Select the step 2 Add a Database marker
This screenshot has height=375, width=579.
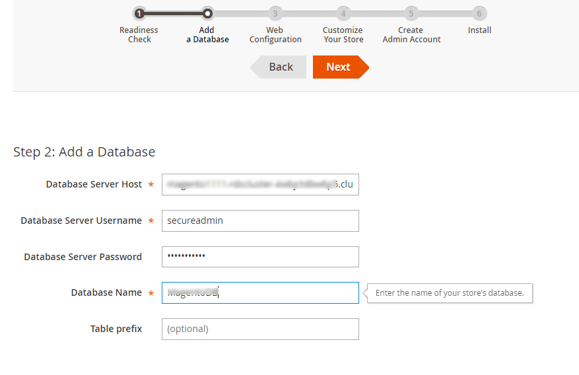click(207, 13)
